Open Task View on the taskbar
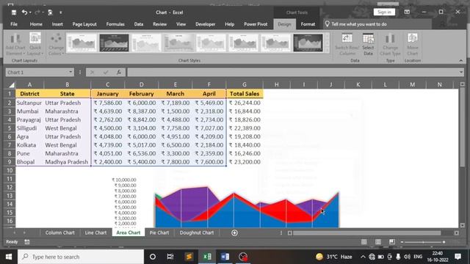Viewport: 470px width, 264px height. point(170,257)
